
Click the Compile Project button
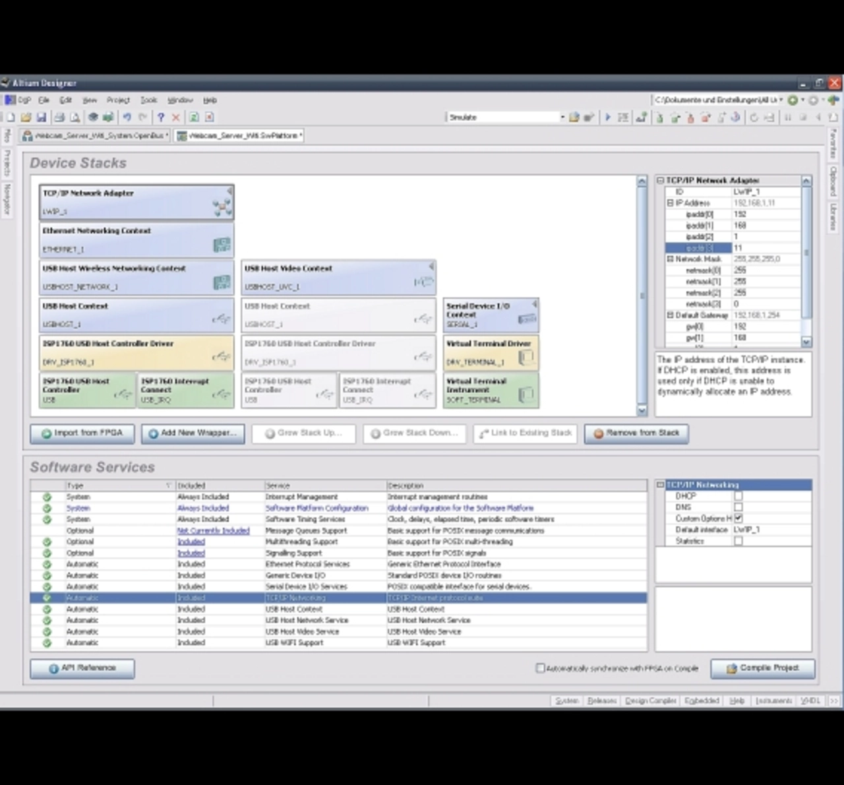[x=763, y=668]
